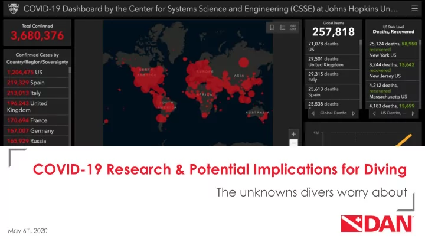Select the 1,204,475 US row

(x=36, y=73)
